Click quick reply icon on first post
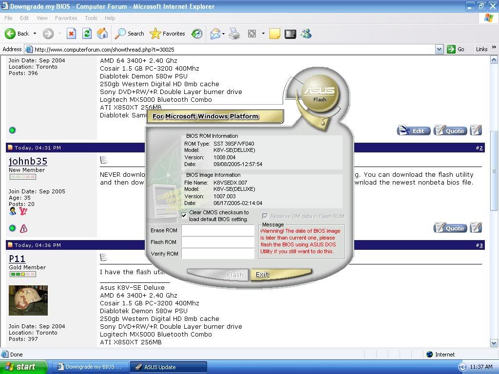The image size is (499, 374). click(476, 130)
